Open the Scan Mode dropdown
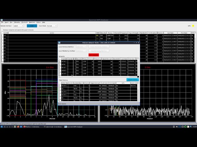This screenshot has width=197, height=147. [x=52, y=26]
